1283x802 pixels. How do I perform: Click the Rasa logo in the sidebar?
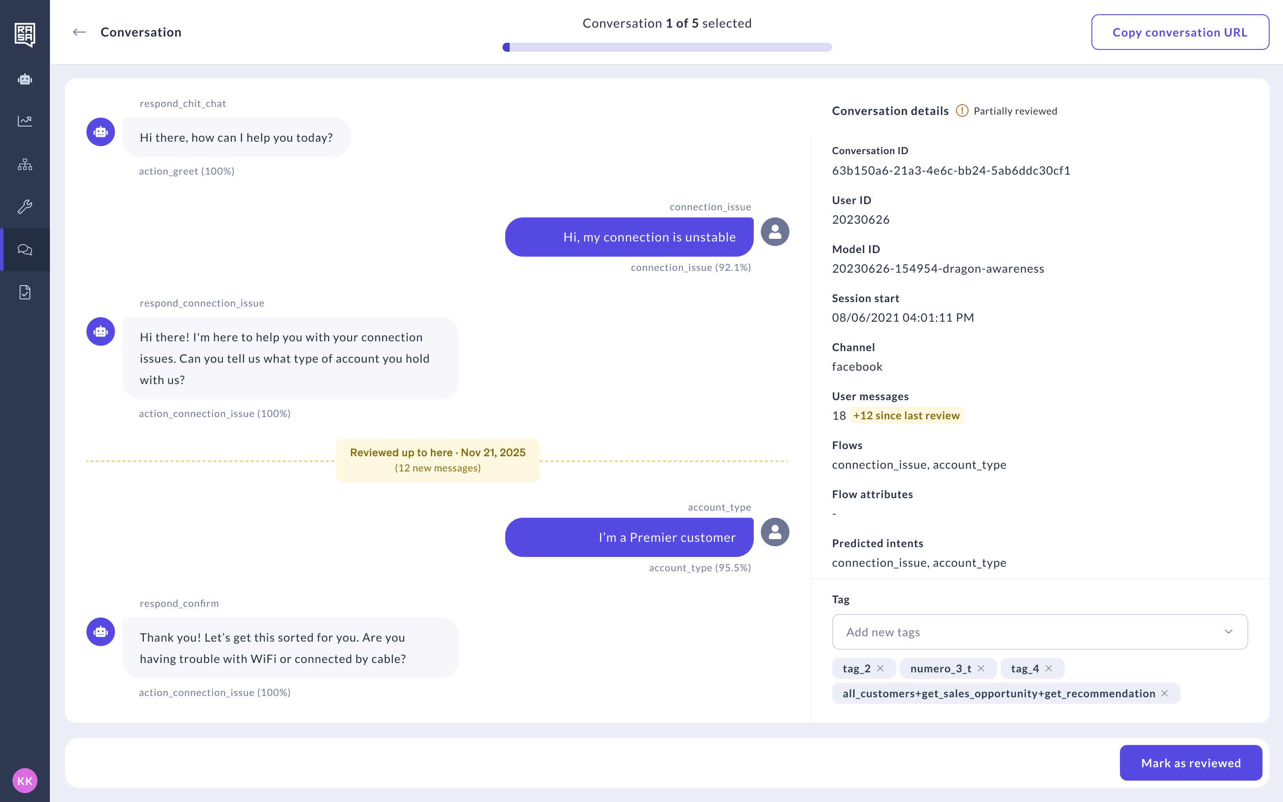25,34
